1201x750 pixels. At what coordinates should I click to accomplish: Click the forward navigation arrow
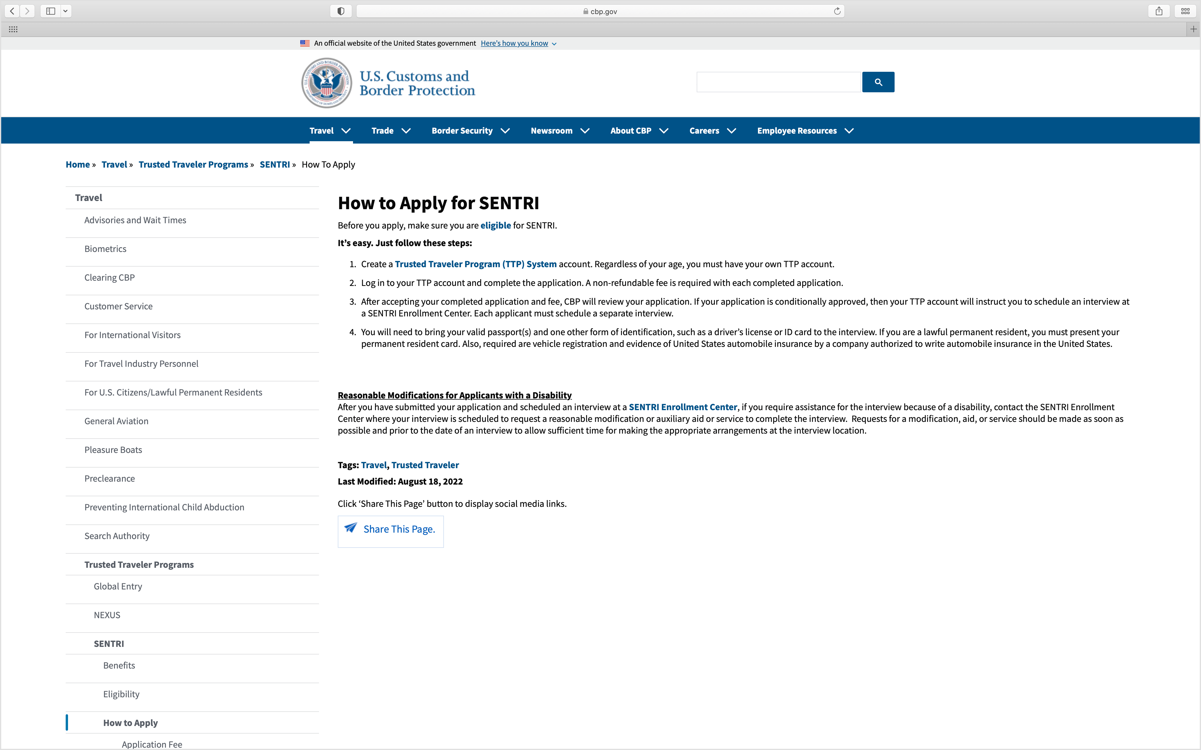(27, 11)
